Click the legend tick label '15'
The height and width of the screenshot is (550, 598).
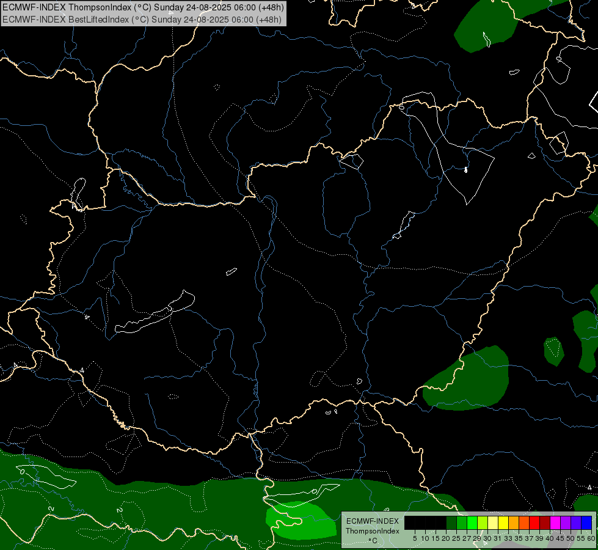click(436, 538)
